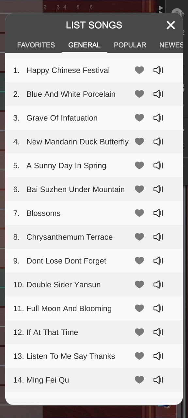
Task: Play preview of A Sunny Day In Spring
Action: [x=158, y=165]
